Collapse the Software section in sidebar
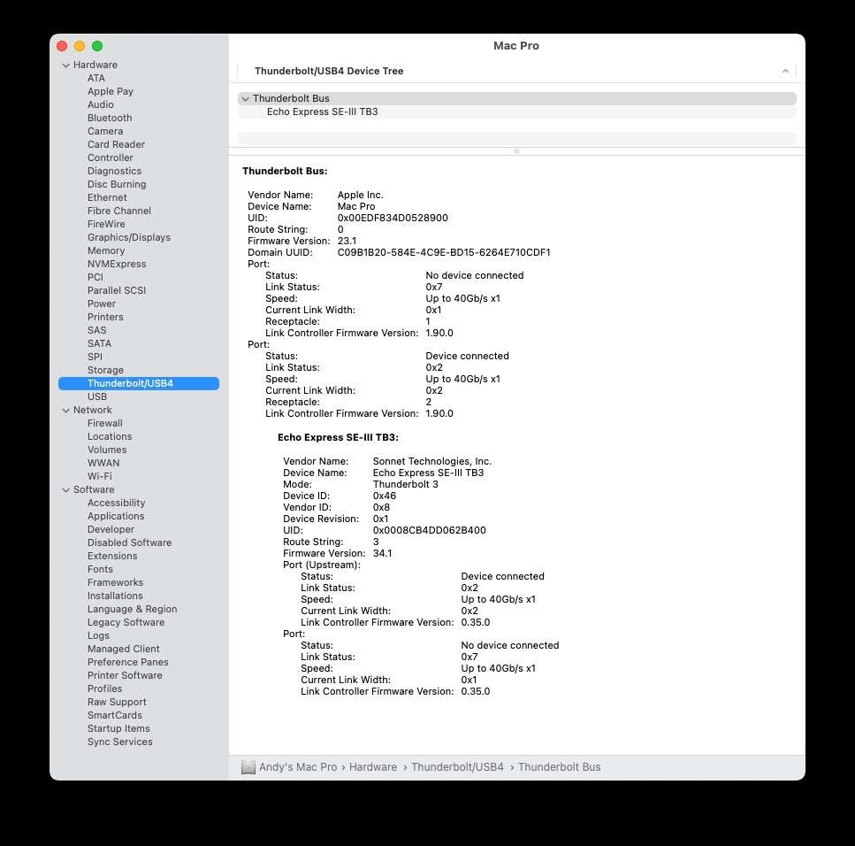855x846 pixels. [66, 490]
